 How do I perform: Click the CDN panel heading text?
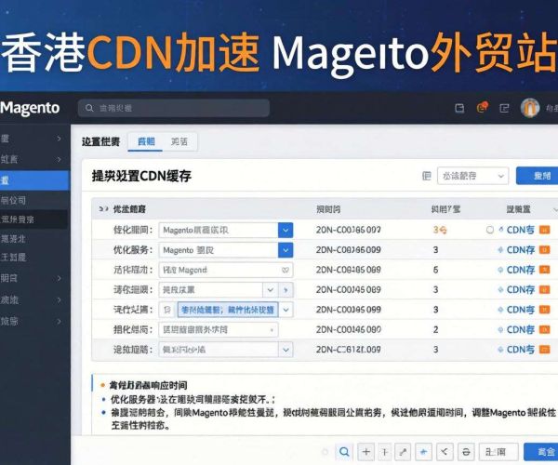click(141, 176)
